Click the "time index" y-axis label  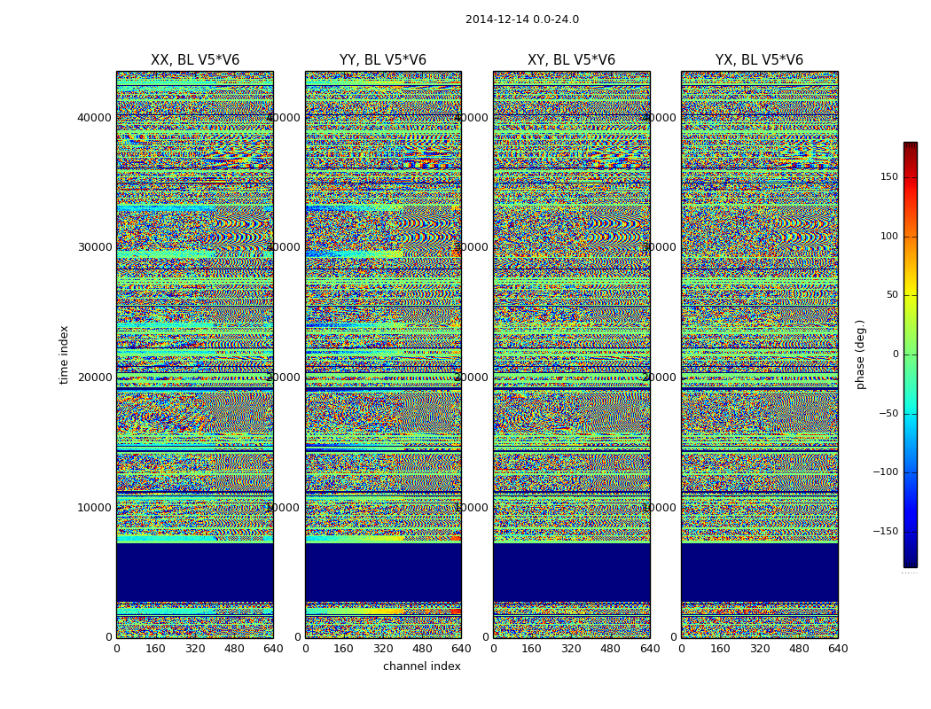pyautogui.click(x=64, y=354)
